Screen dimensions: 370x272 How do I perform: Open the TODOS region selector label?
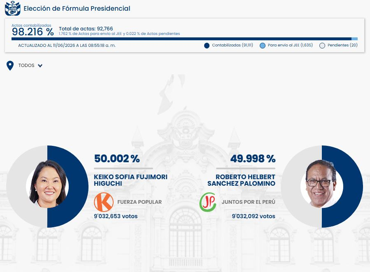[26, 65]
